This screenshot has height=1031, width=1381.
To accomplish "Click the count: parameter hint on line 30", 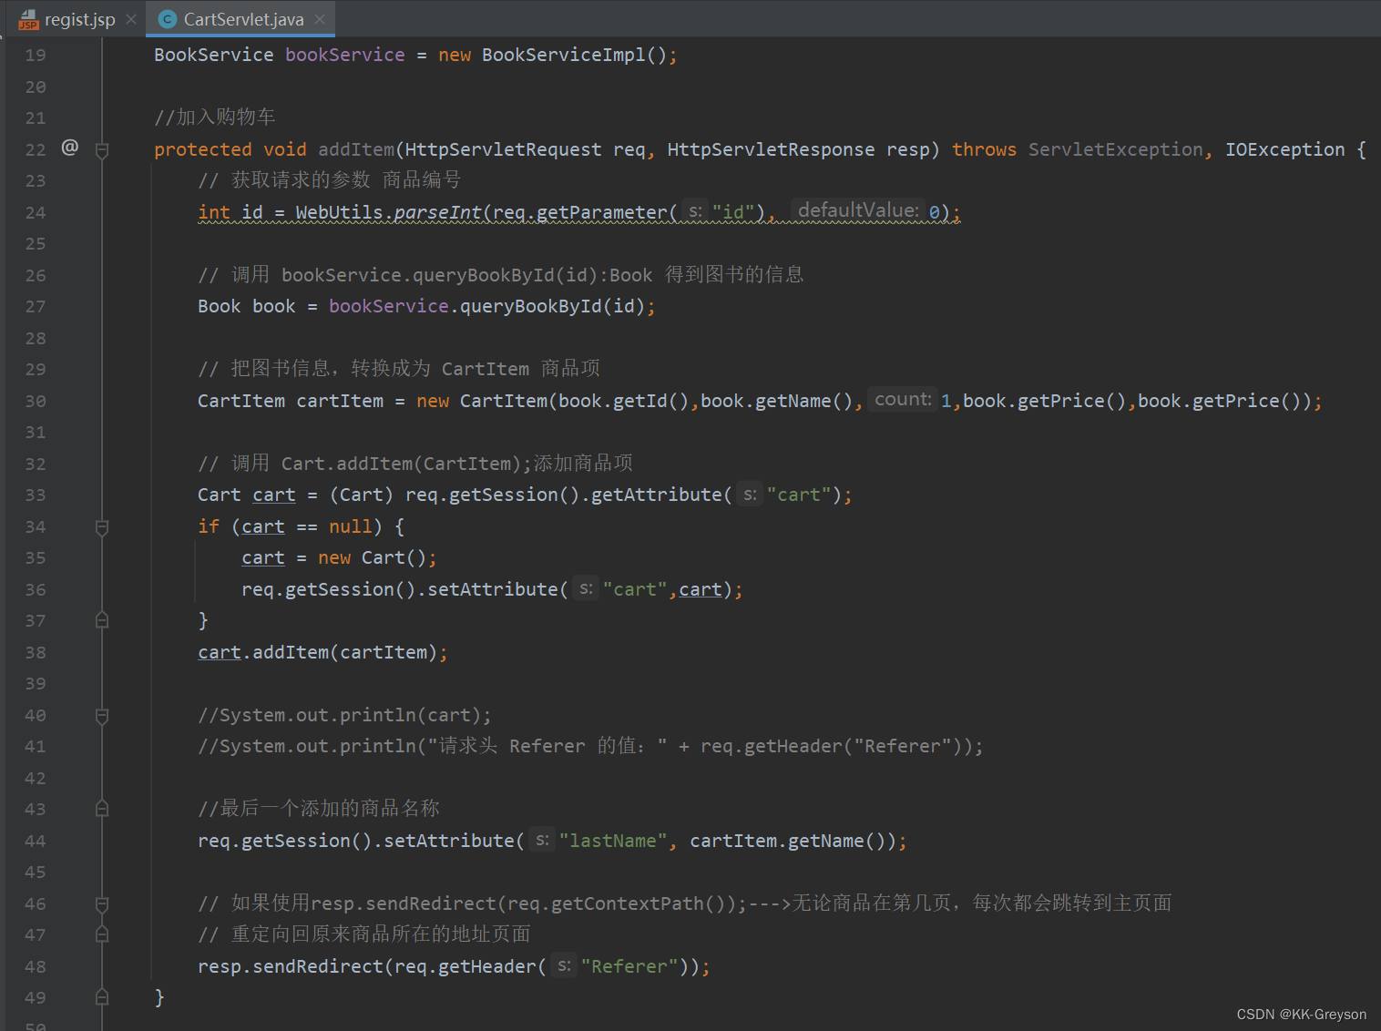I will [x=903, y=399].
